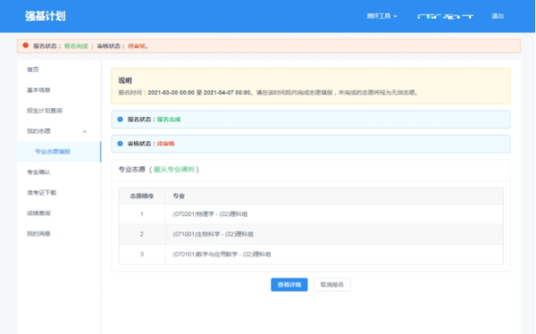Click the red 待审核 text in top banner
This screenshot has width=536, height=334.
[x=137, y=46]
